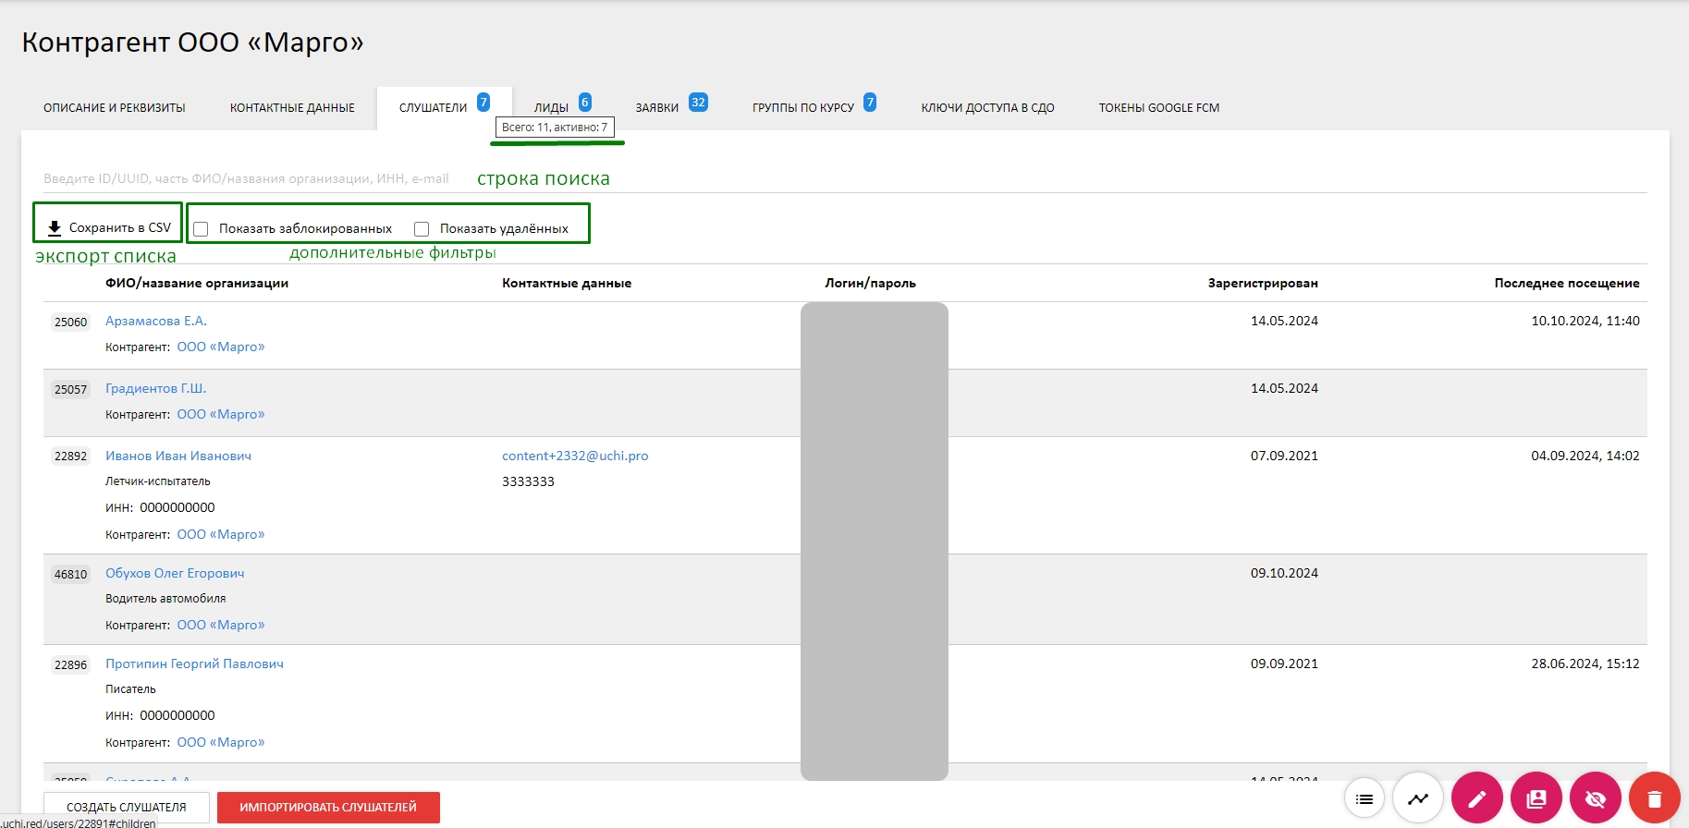Click page title Контрагент ООО «Марго»
The width and height of the screenshot is (1689, 828).
(x=192, y=43)
